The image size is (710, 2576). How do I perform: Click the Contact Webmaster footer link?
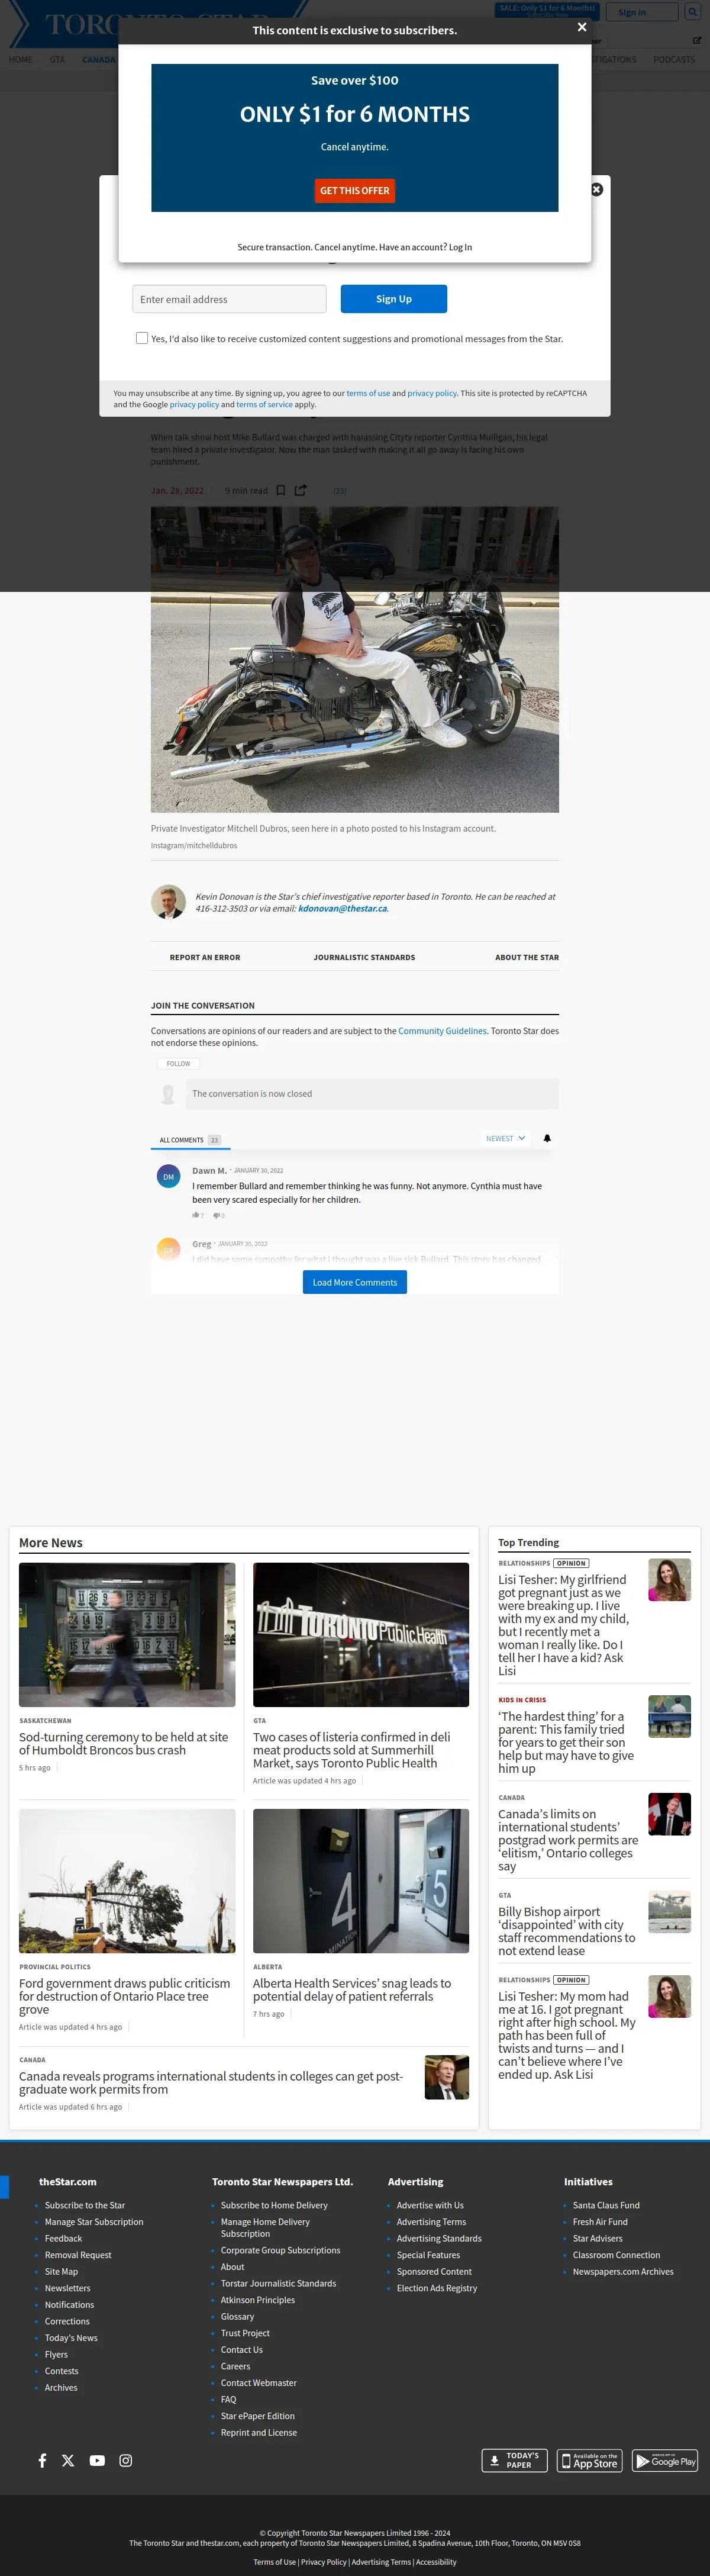click(259, 2382)
